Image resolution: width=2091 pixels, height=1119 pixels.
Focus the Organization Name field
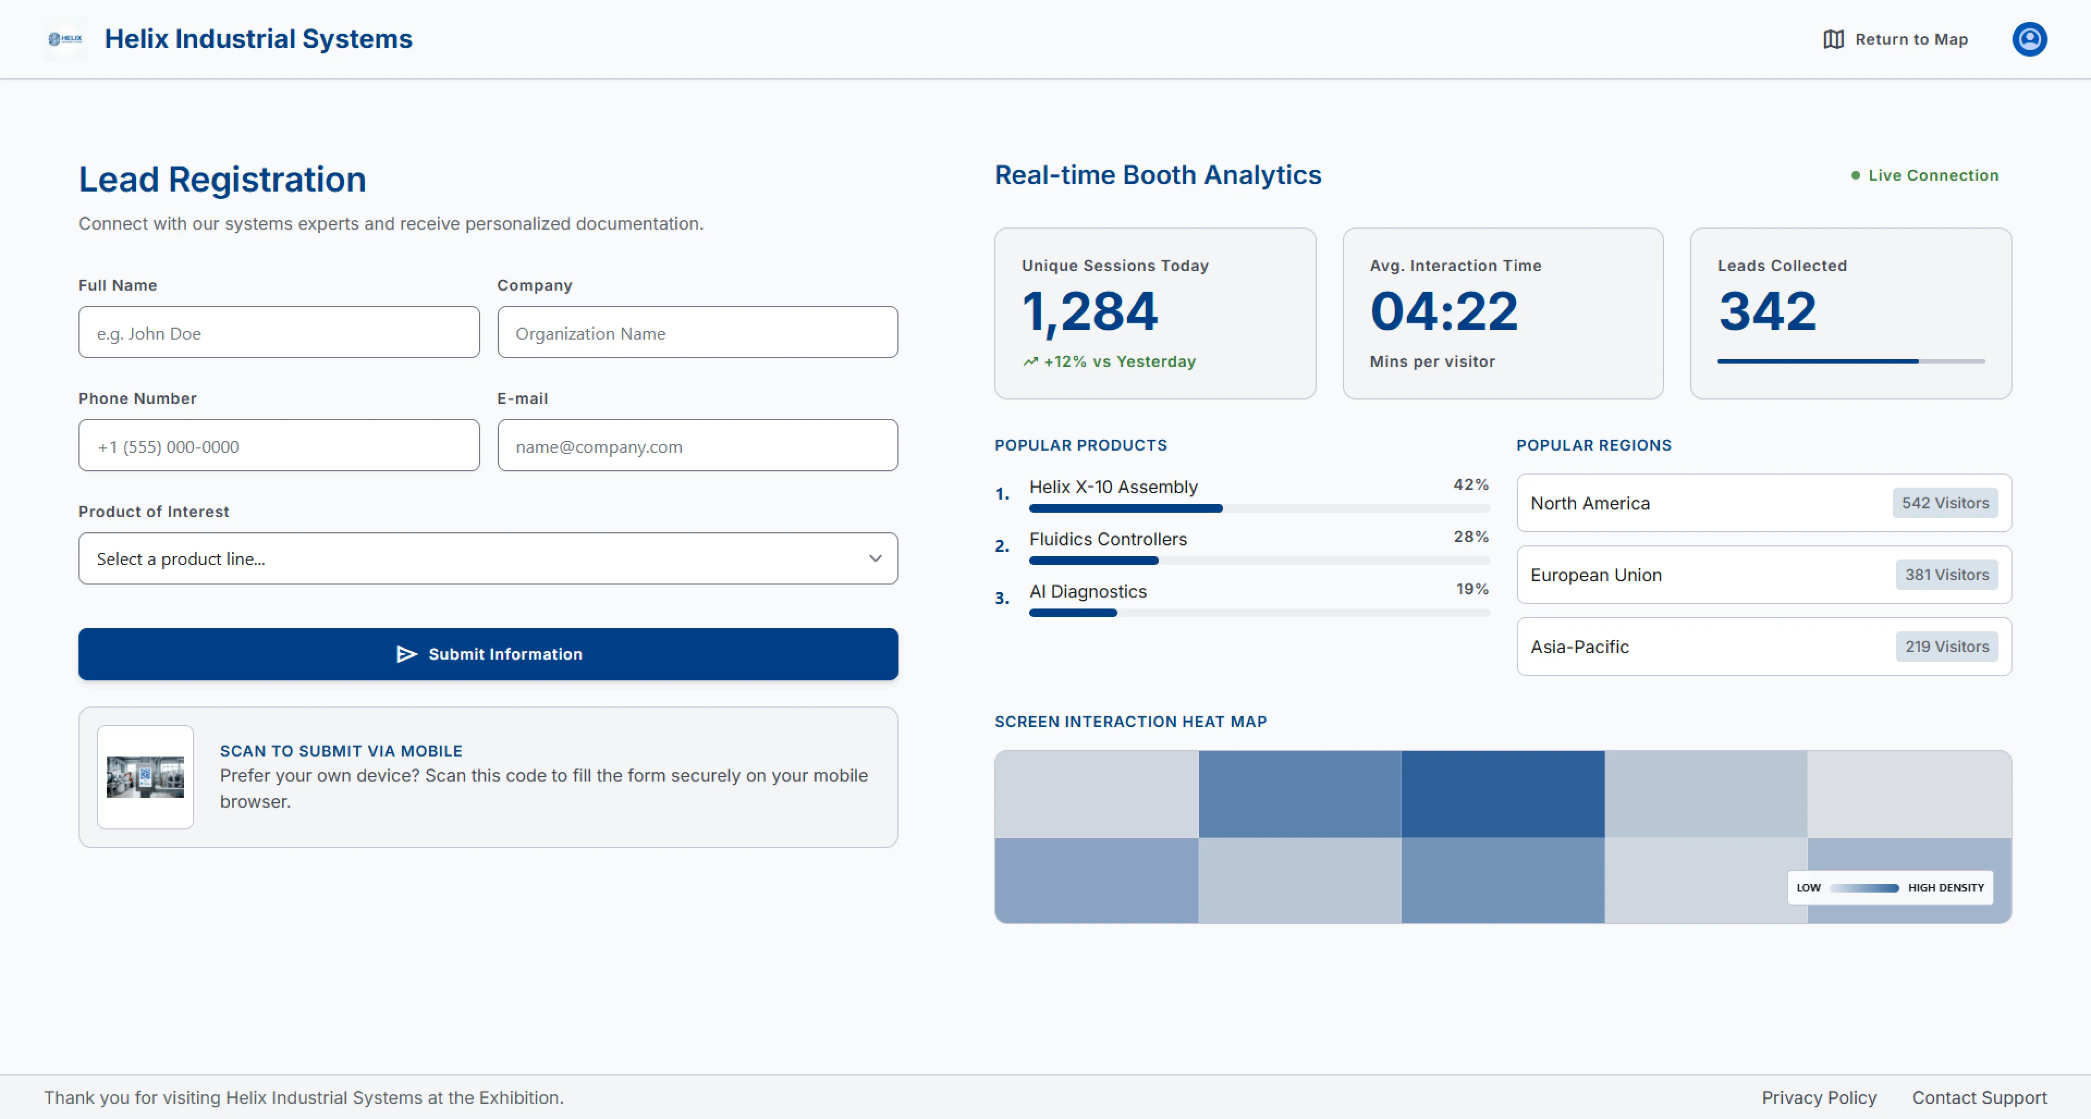697,332
